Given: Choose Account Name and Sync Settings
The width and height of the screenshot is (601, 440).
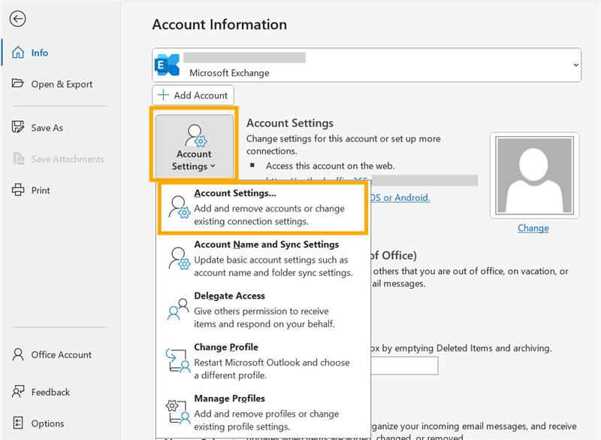Looking at the screenshot, I should click(263, 258).
